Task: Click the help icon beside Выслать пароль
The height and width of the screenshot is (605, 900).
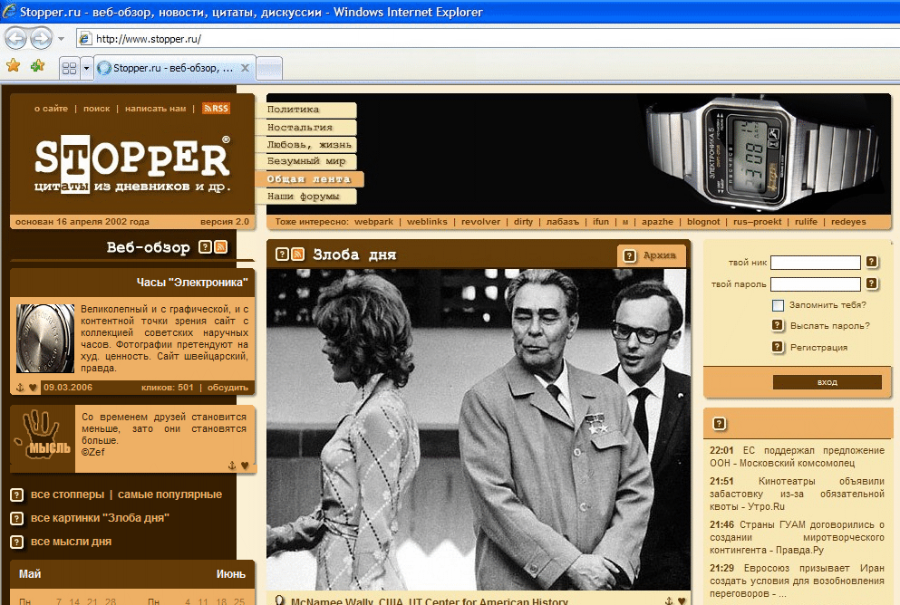Action: (778, 326)
